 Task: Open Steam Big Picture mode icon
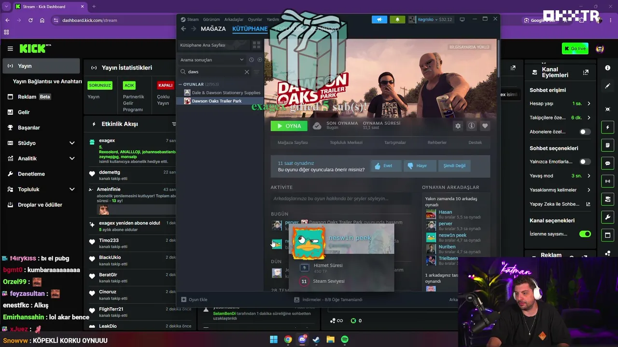coord(462,19)
